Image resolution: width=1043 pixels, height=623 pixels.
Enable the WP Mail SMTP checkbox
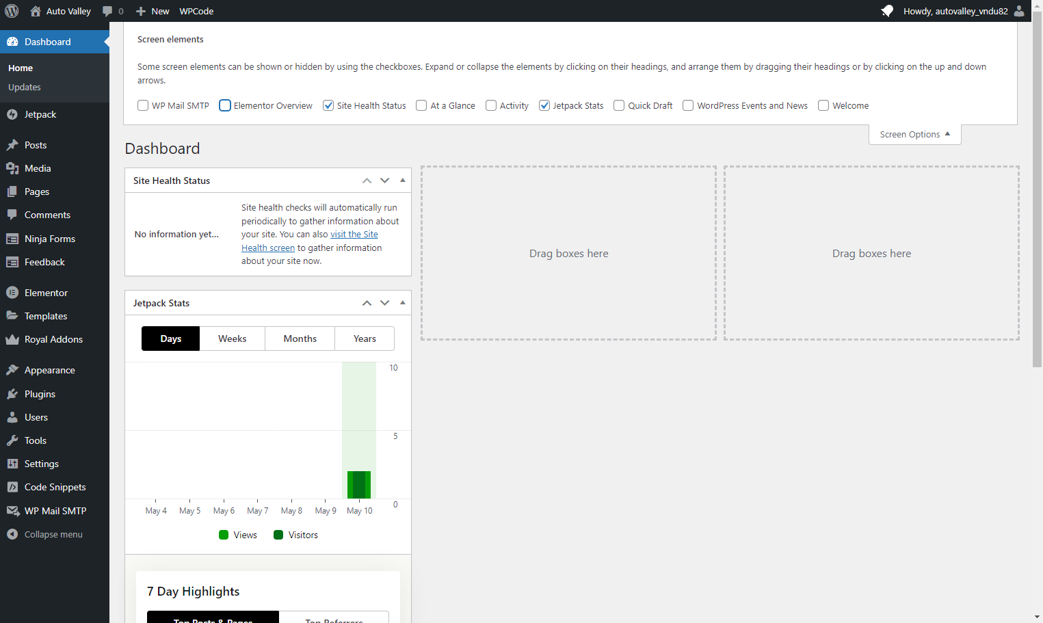pyautogui.click(x=143, y=105)
